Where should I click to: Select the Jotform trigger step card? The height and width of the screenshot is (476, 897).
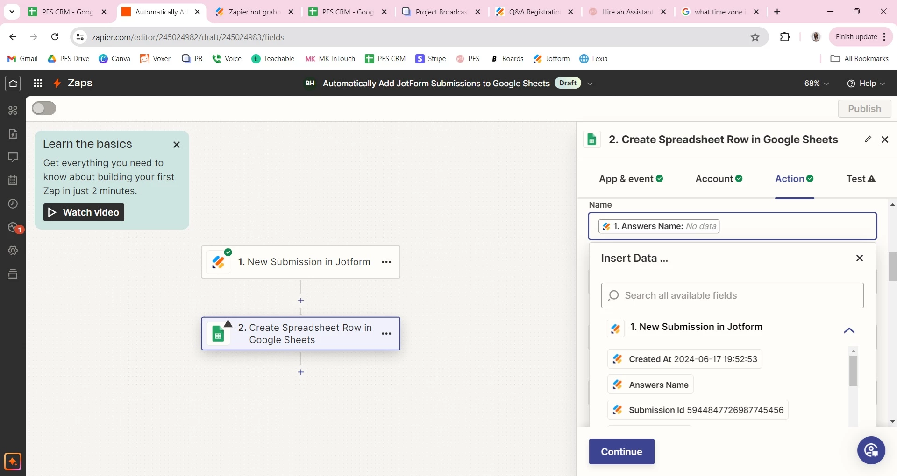300,262
